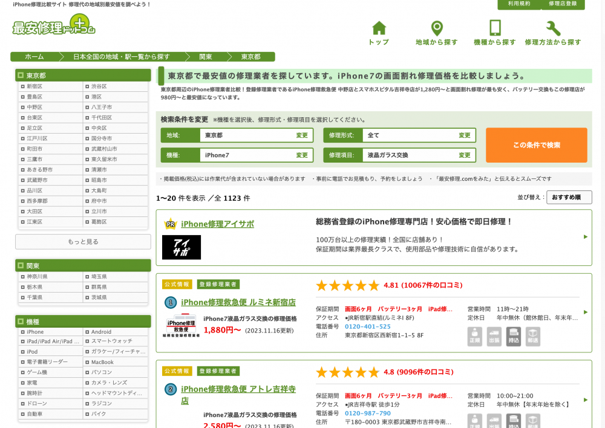This screenshot has height=428, width=605.
Task: Open ルミネ新宿店 listing via right arrow
Action: click(x=585, y=312)
